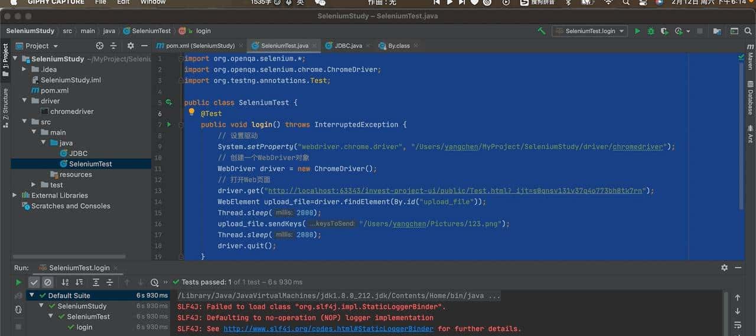
Task: Toggle Show Ignored tests filter
Action: click(48, 282)
